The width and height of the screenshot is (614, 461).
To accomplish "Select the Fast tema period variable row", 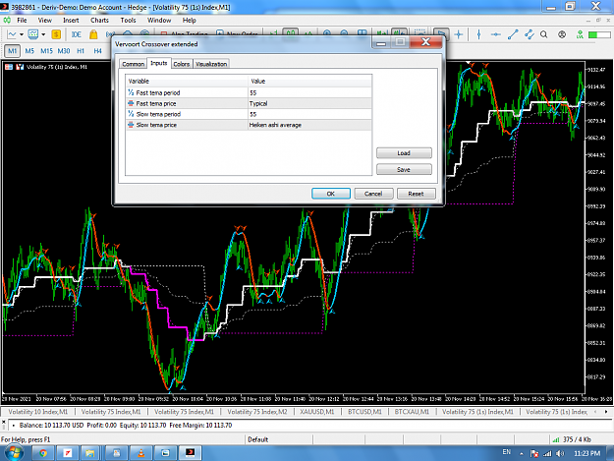I will pos(187,92).
